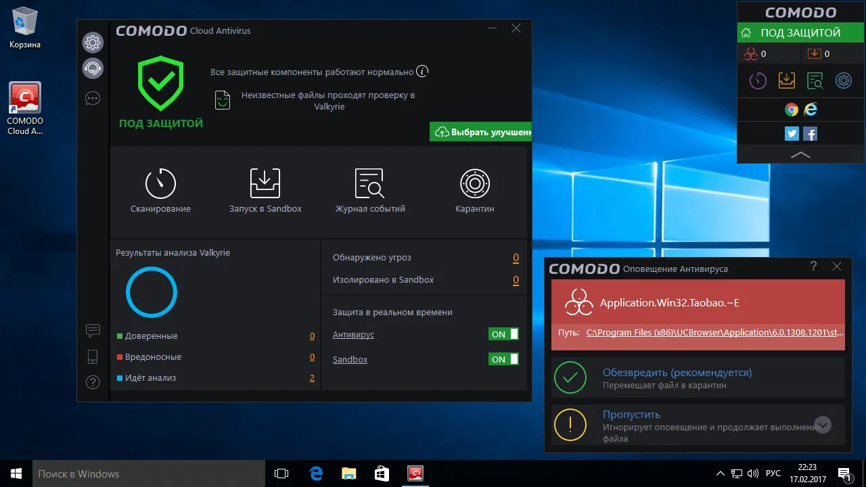Click the biohazard icon in the alert

(578, 302)
